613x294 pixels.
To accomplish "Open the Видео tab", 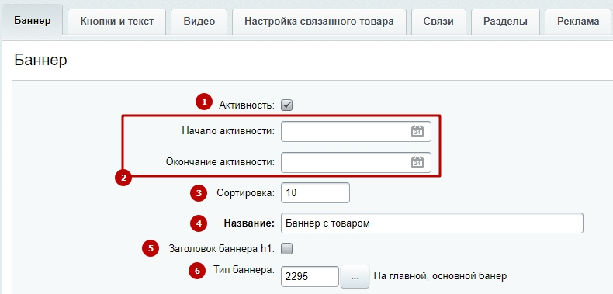I will [x=199, y=22].
